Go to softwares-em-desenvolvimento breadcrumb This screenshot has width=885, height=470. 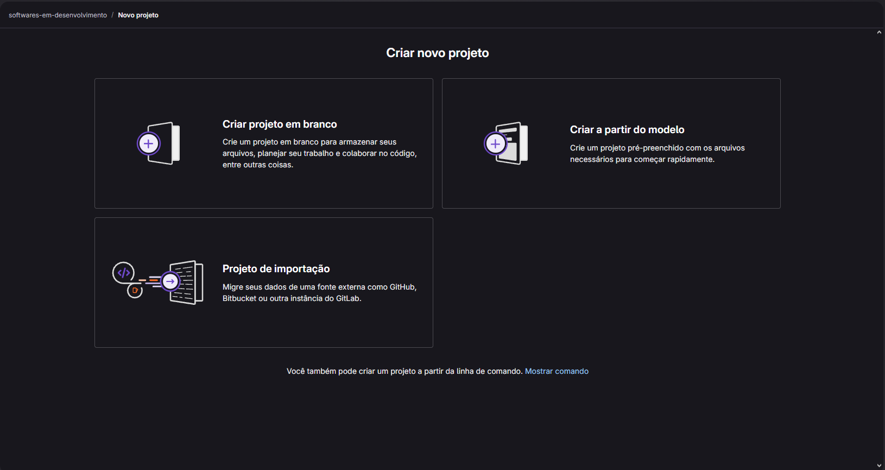[58, 15]
